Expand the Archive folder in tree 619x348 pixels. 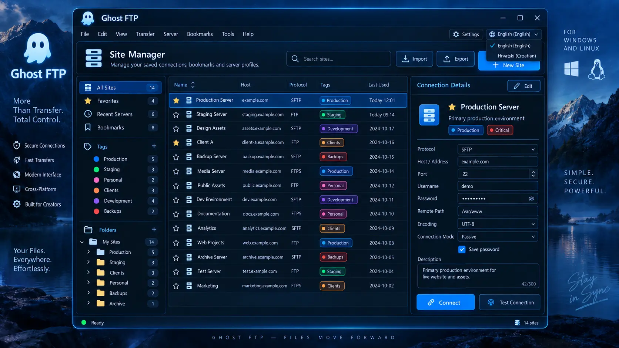[88, 303]
